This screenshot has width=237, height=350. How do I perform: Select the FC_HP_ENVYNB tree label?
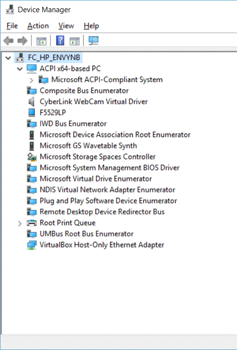[54, 58]
